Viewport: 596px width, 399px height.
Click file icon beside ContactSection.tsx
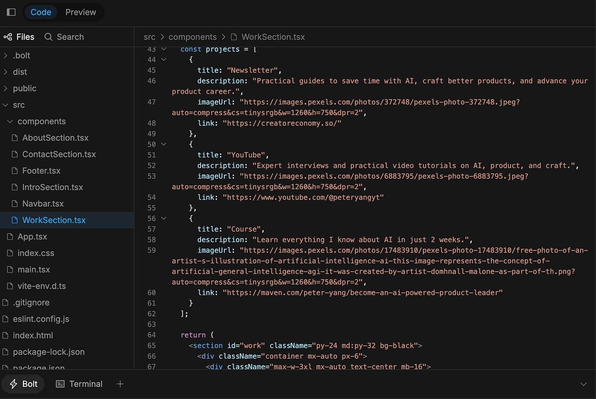[x=15, y=154]
